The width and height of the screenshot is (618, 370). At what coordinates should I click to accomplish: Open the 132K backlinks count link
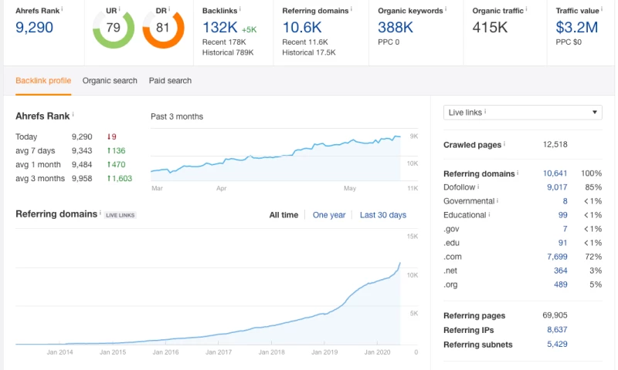pyautogui.click(x=220, y=27)
